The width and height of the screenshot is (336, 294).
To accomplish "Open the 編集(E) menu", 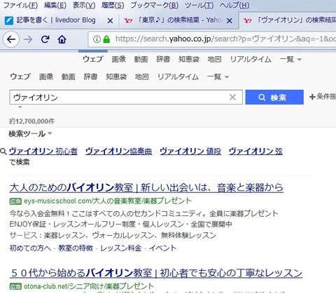I will coord(55,5).
